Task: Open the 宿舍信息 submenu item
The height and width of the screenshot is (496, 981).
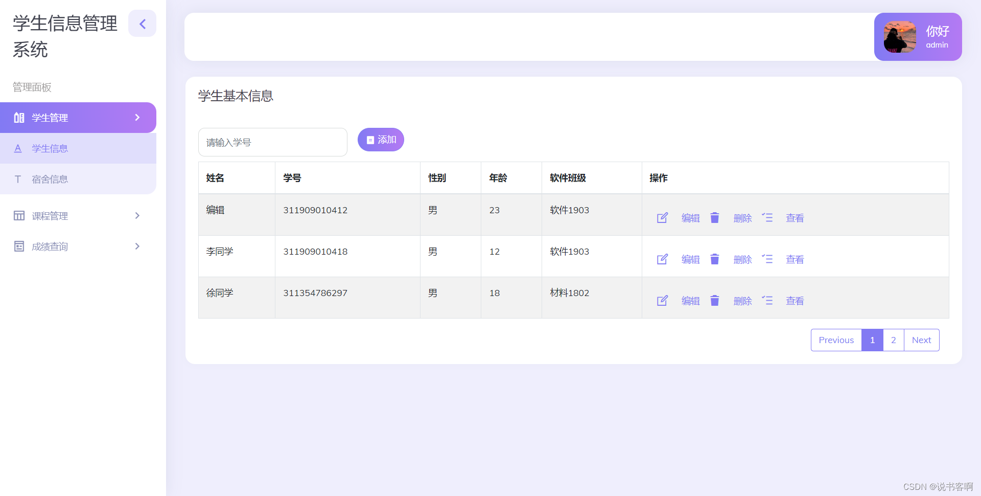Action: tap(78, 179)
